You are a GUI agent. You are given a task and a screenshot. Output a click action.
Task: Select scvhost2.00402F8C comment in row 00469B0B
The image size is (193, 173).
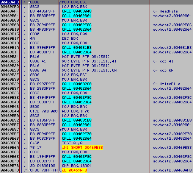172,25
